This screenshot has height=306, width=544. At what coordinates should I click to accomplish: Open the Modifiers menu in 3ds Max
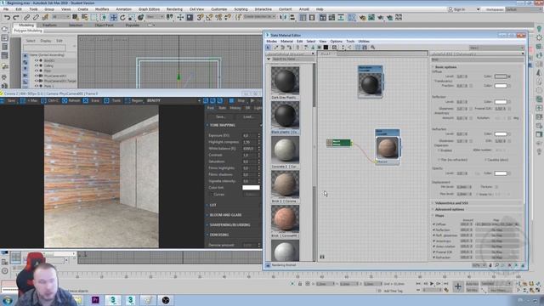pyautogui.click(x=102, y=9)
